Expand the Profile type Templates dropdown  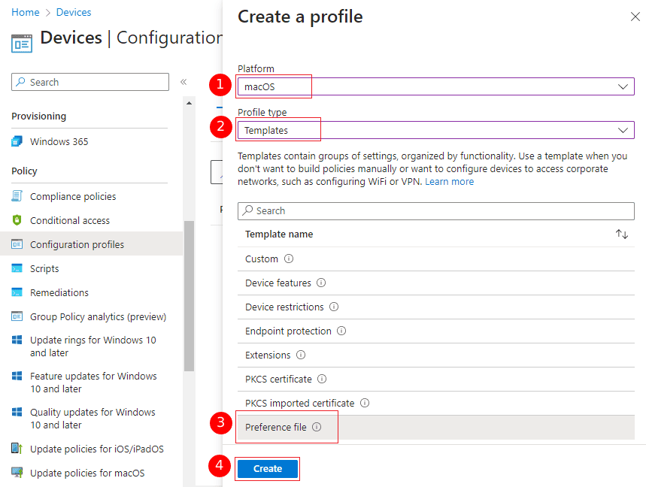[x=435, y=130]
